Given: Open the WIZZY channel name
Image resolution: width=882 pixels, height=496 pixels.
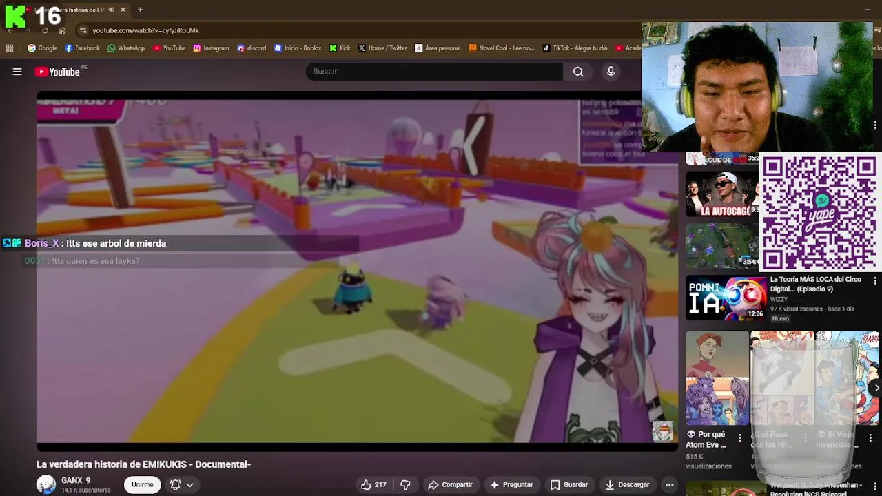Looking at the screenshot, I should (x=779, y=300).
